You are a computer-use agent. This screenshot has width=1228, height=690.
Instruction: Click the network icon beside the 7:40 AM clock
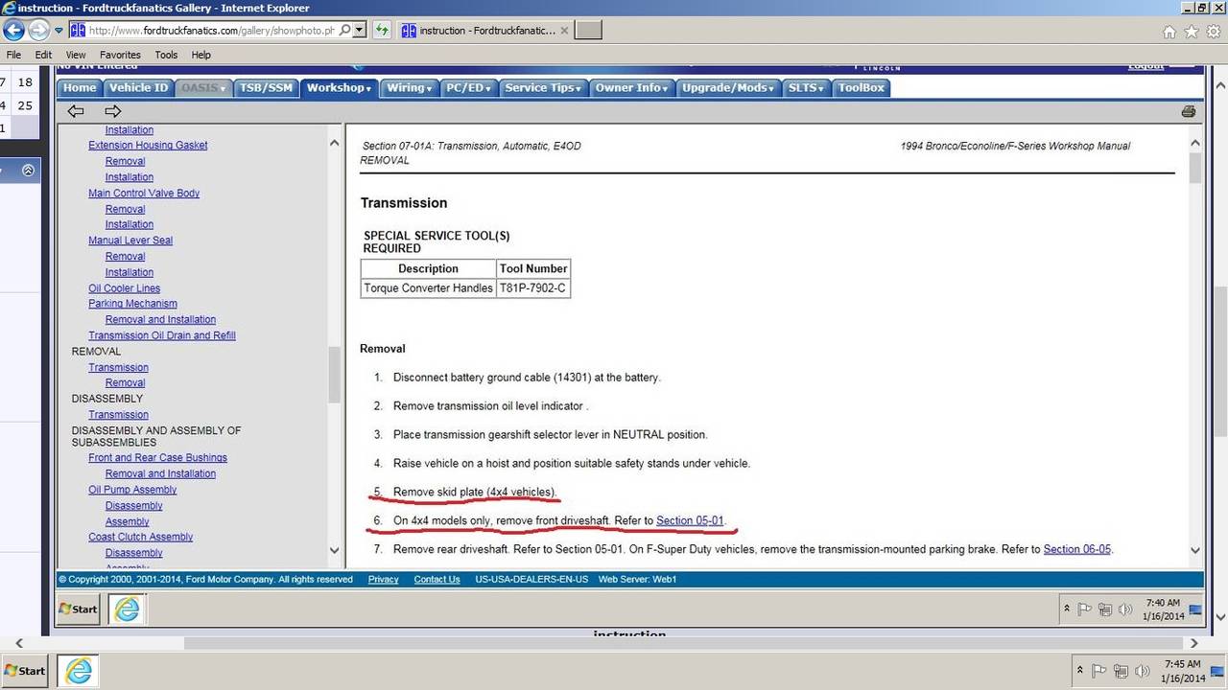tap(1105, 609)
